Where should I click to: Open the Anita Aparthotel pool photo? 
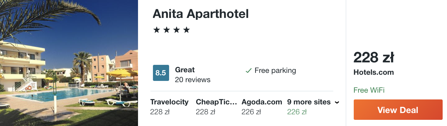pos(69,63)
